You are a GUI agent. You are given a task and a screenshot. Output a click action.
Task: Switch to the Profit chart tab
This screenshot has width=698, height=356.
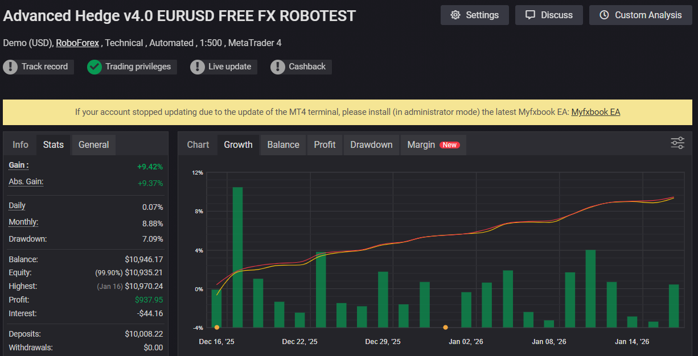(x=325, y=145)
